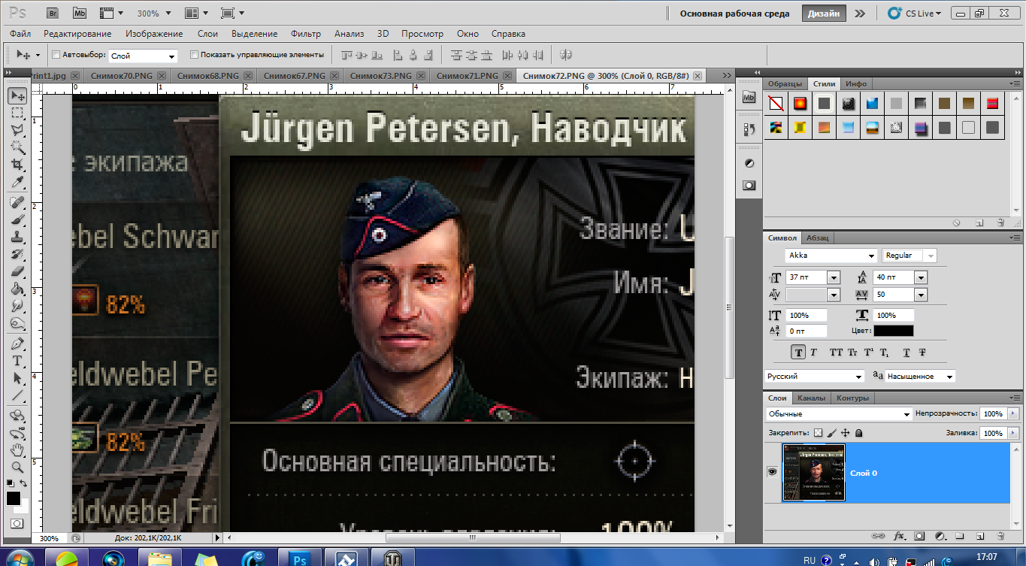
Task: Open CS Live menu button
Action: pos(915,14)
